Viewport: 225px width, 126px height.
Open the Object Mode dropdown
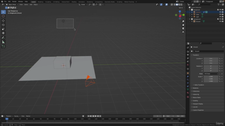[12, 5]
